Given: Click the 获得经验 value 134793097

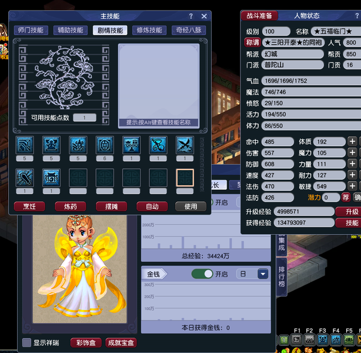Looking at the screenshot, I should [304, 223].
